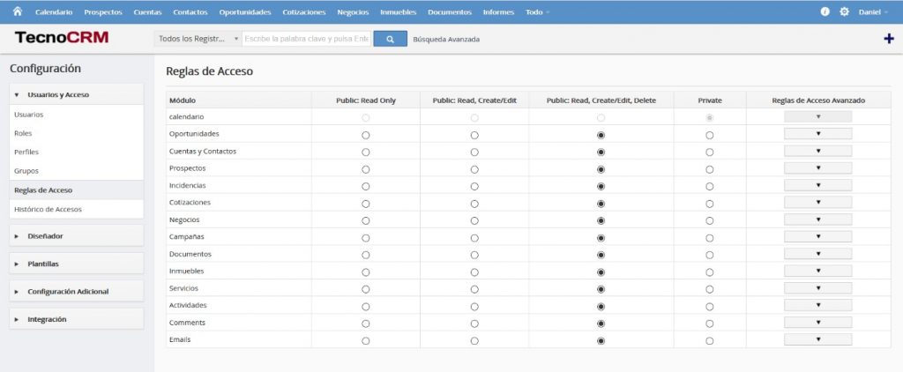Open the settings gear icon

pyautogui.click(x=844, y=12)
